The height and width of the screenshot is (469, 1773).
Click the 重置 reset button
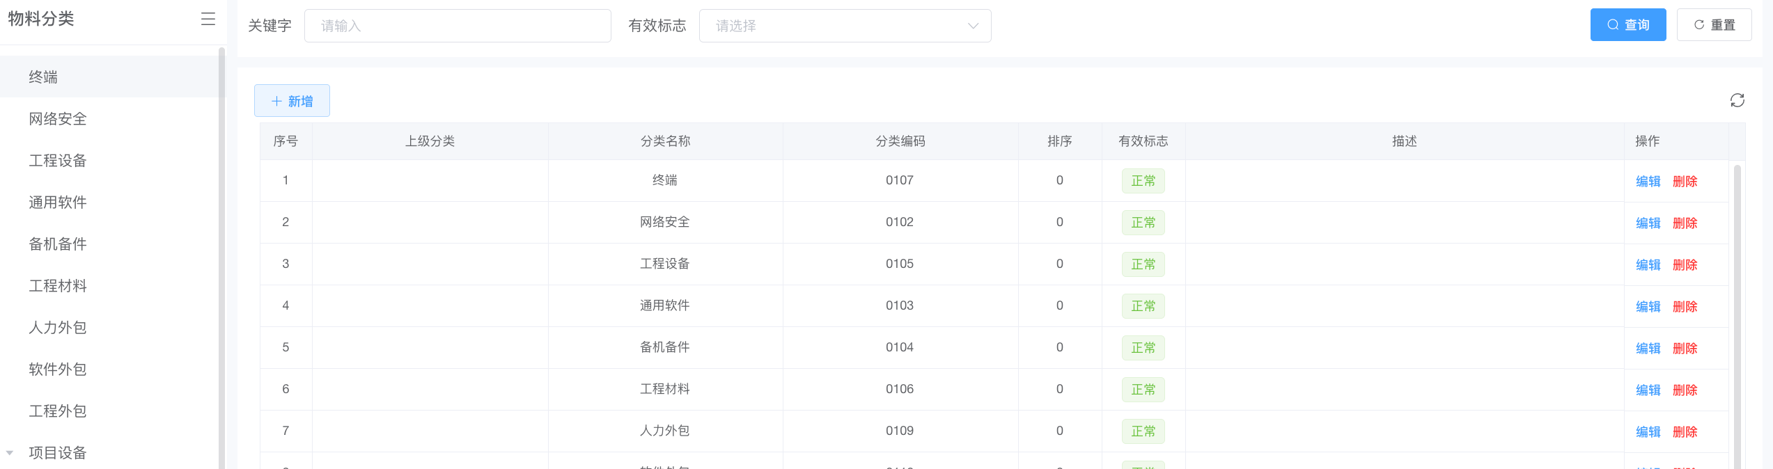(1714, 25)
